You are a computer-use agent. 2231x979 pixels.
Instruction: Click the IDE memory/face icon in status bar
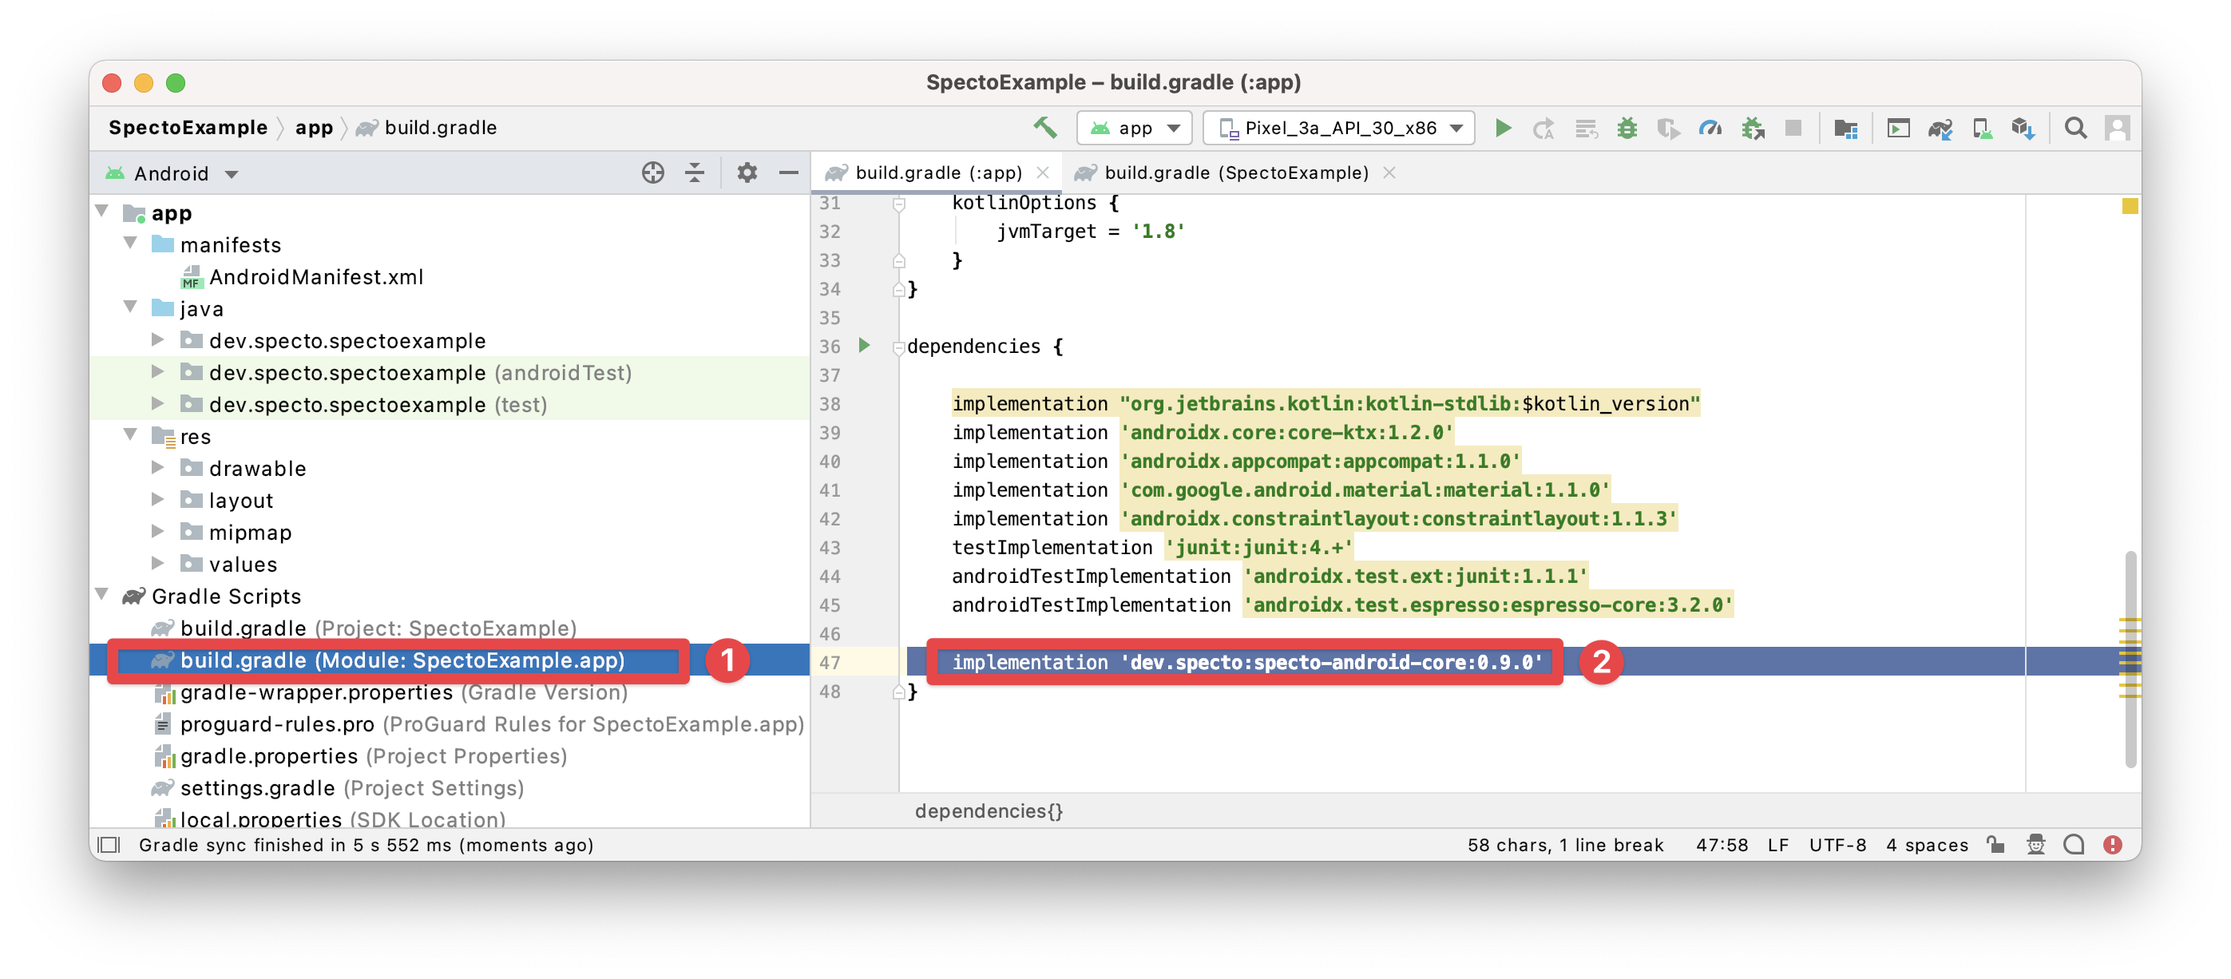[x=2074, y=844]
